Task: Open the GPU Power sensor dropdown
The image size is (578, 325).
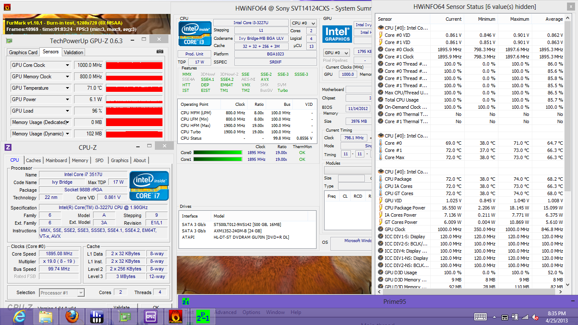Action: [67, 99]
